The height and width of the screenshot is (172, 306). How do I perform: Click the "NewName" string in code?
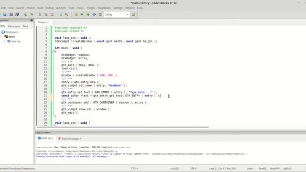(x=115, y=86)
